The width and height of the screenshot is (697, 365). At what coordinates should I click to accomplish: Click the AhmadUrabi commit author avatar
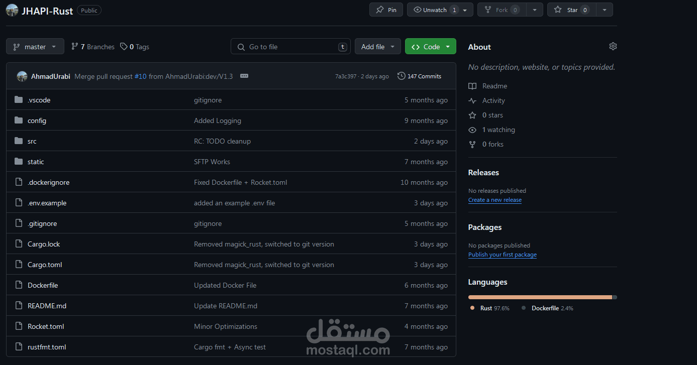[22, 76]
